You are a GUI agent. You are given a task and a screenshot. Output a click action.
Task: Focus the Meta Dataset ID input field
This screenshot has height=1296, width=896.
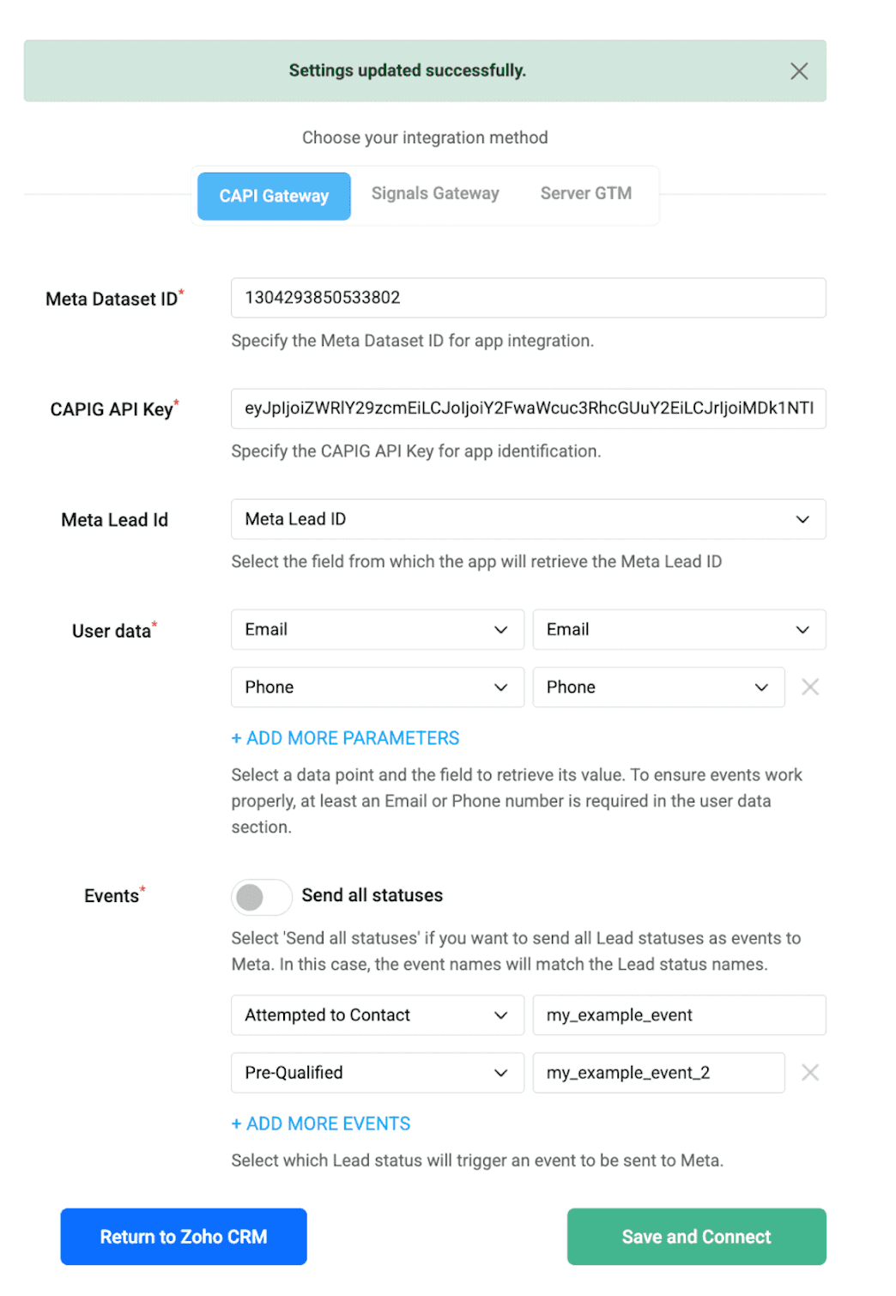(528, 298)
